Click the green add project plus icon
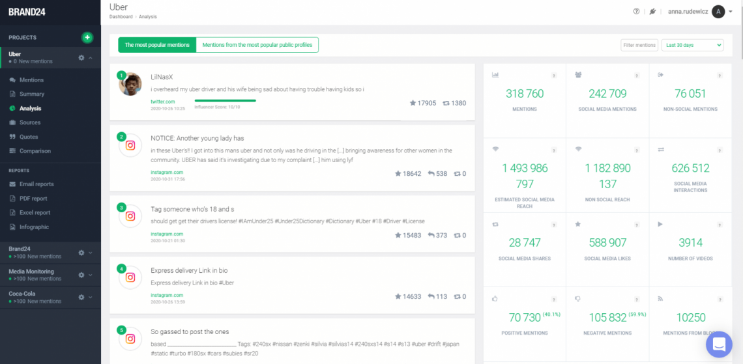Viewport: 743px width, 364px height. [x=87, y=38]
